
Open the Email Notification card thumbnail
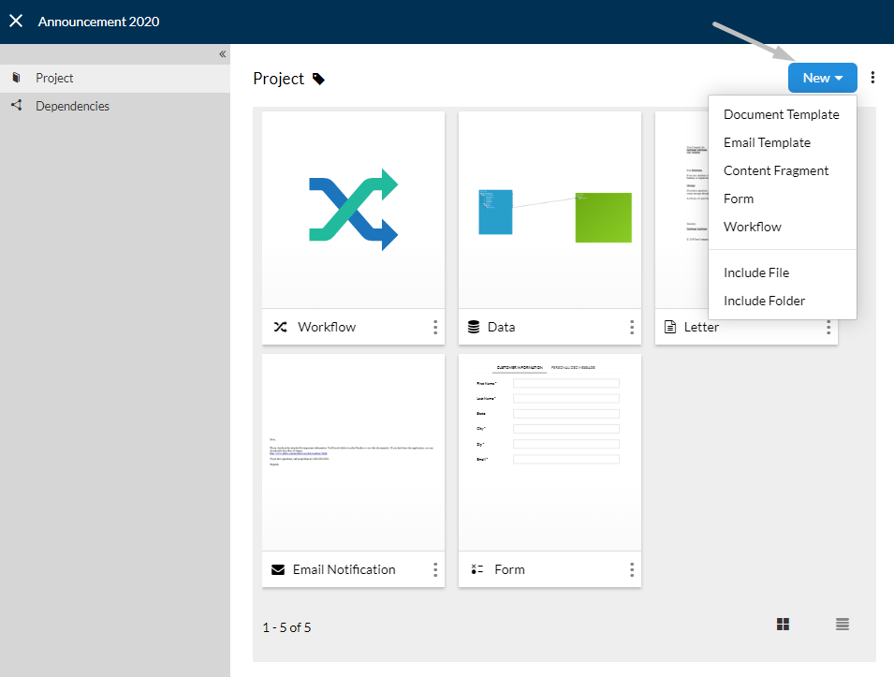354,452
